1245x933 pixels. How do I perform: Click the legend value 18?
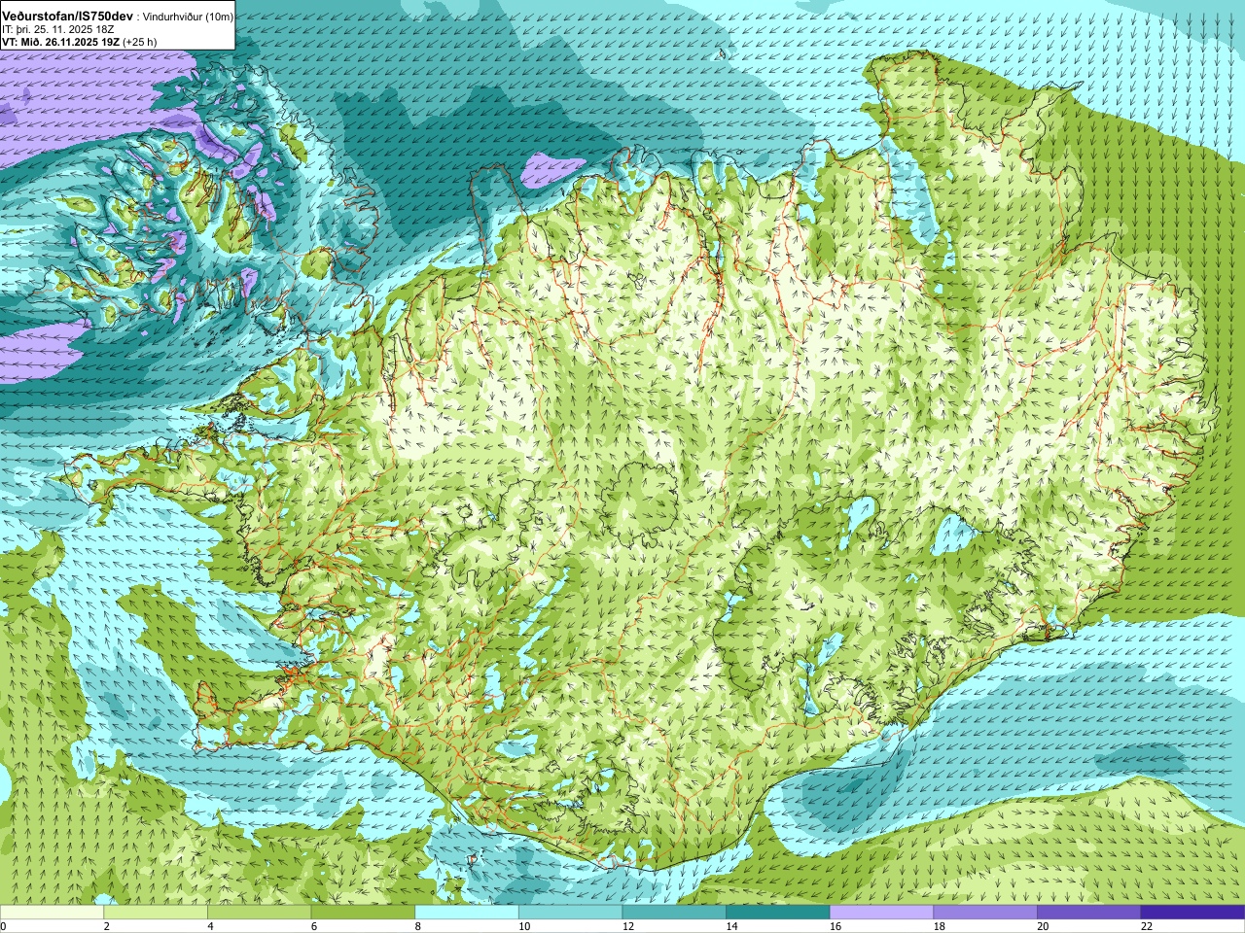(939, 926)
